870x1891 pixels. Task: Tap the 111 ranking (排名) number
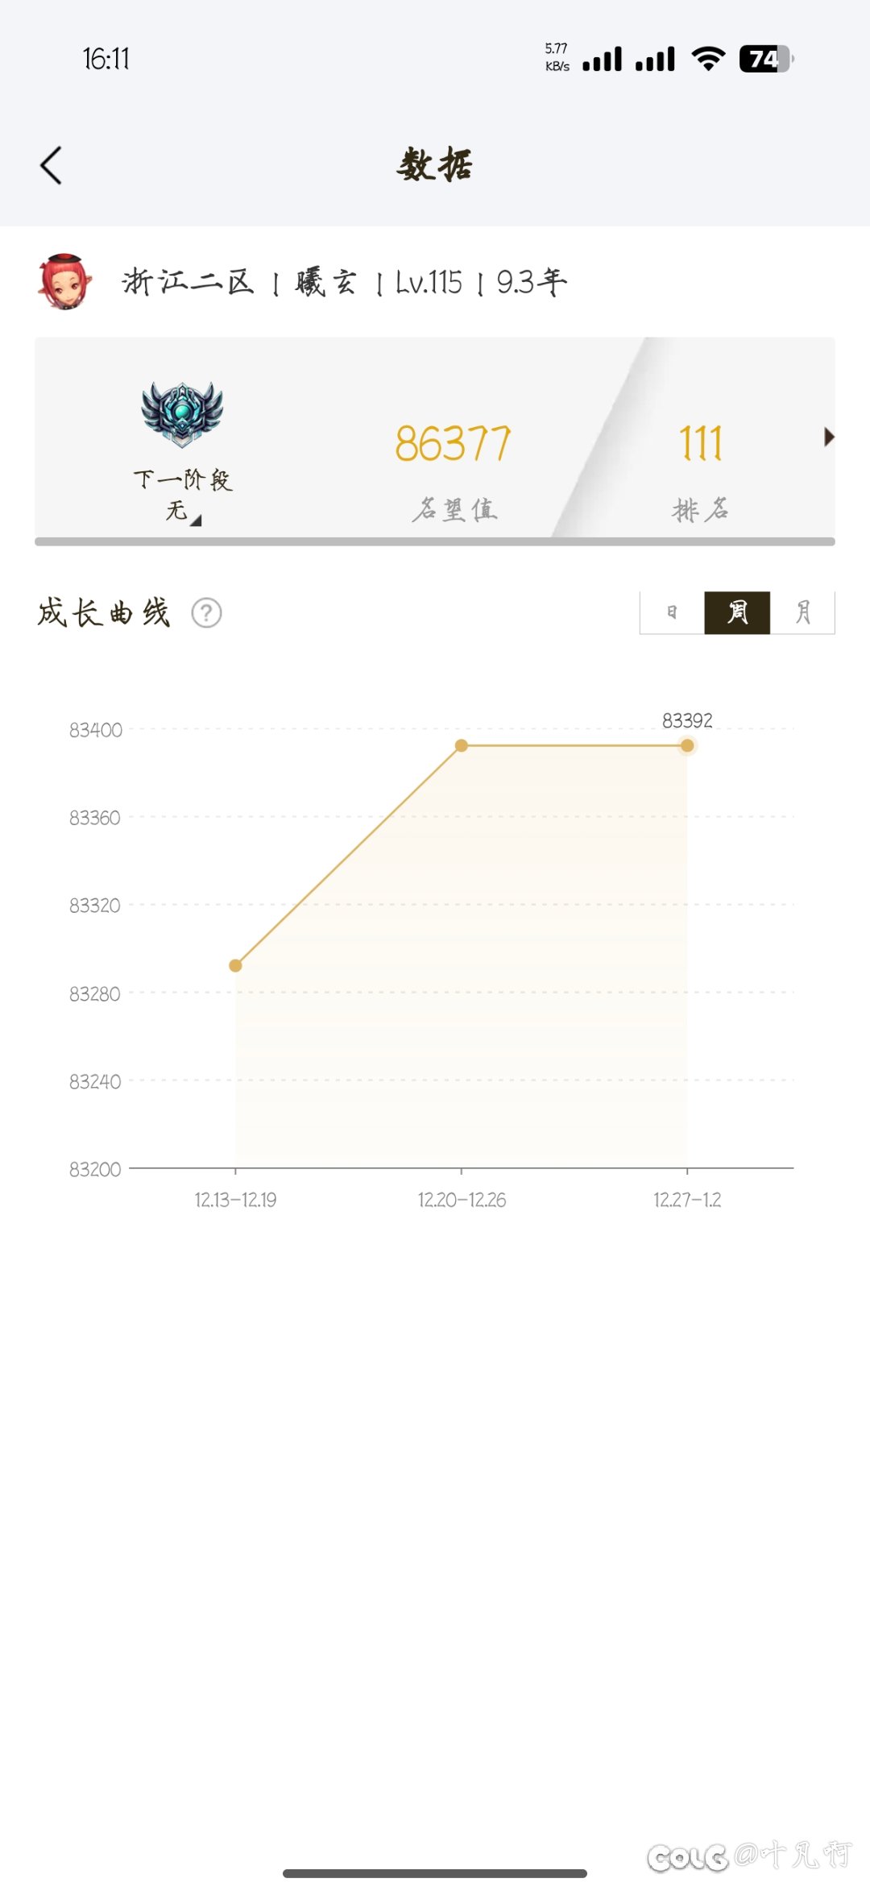[701, 444]
